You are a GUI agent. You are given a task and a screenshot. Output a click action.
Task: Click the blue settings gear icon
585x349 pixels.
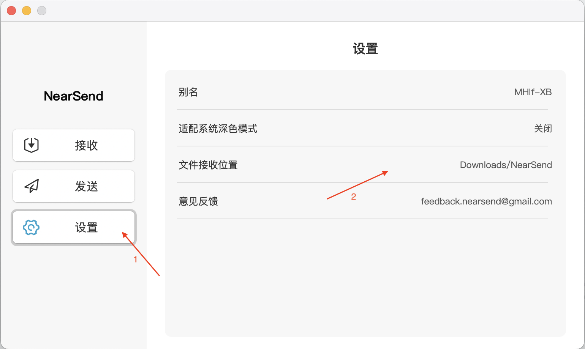(x=31, y=227)
